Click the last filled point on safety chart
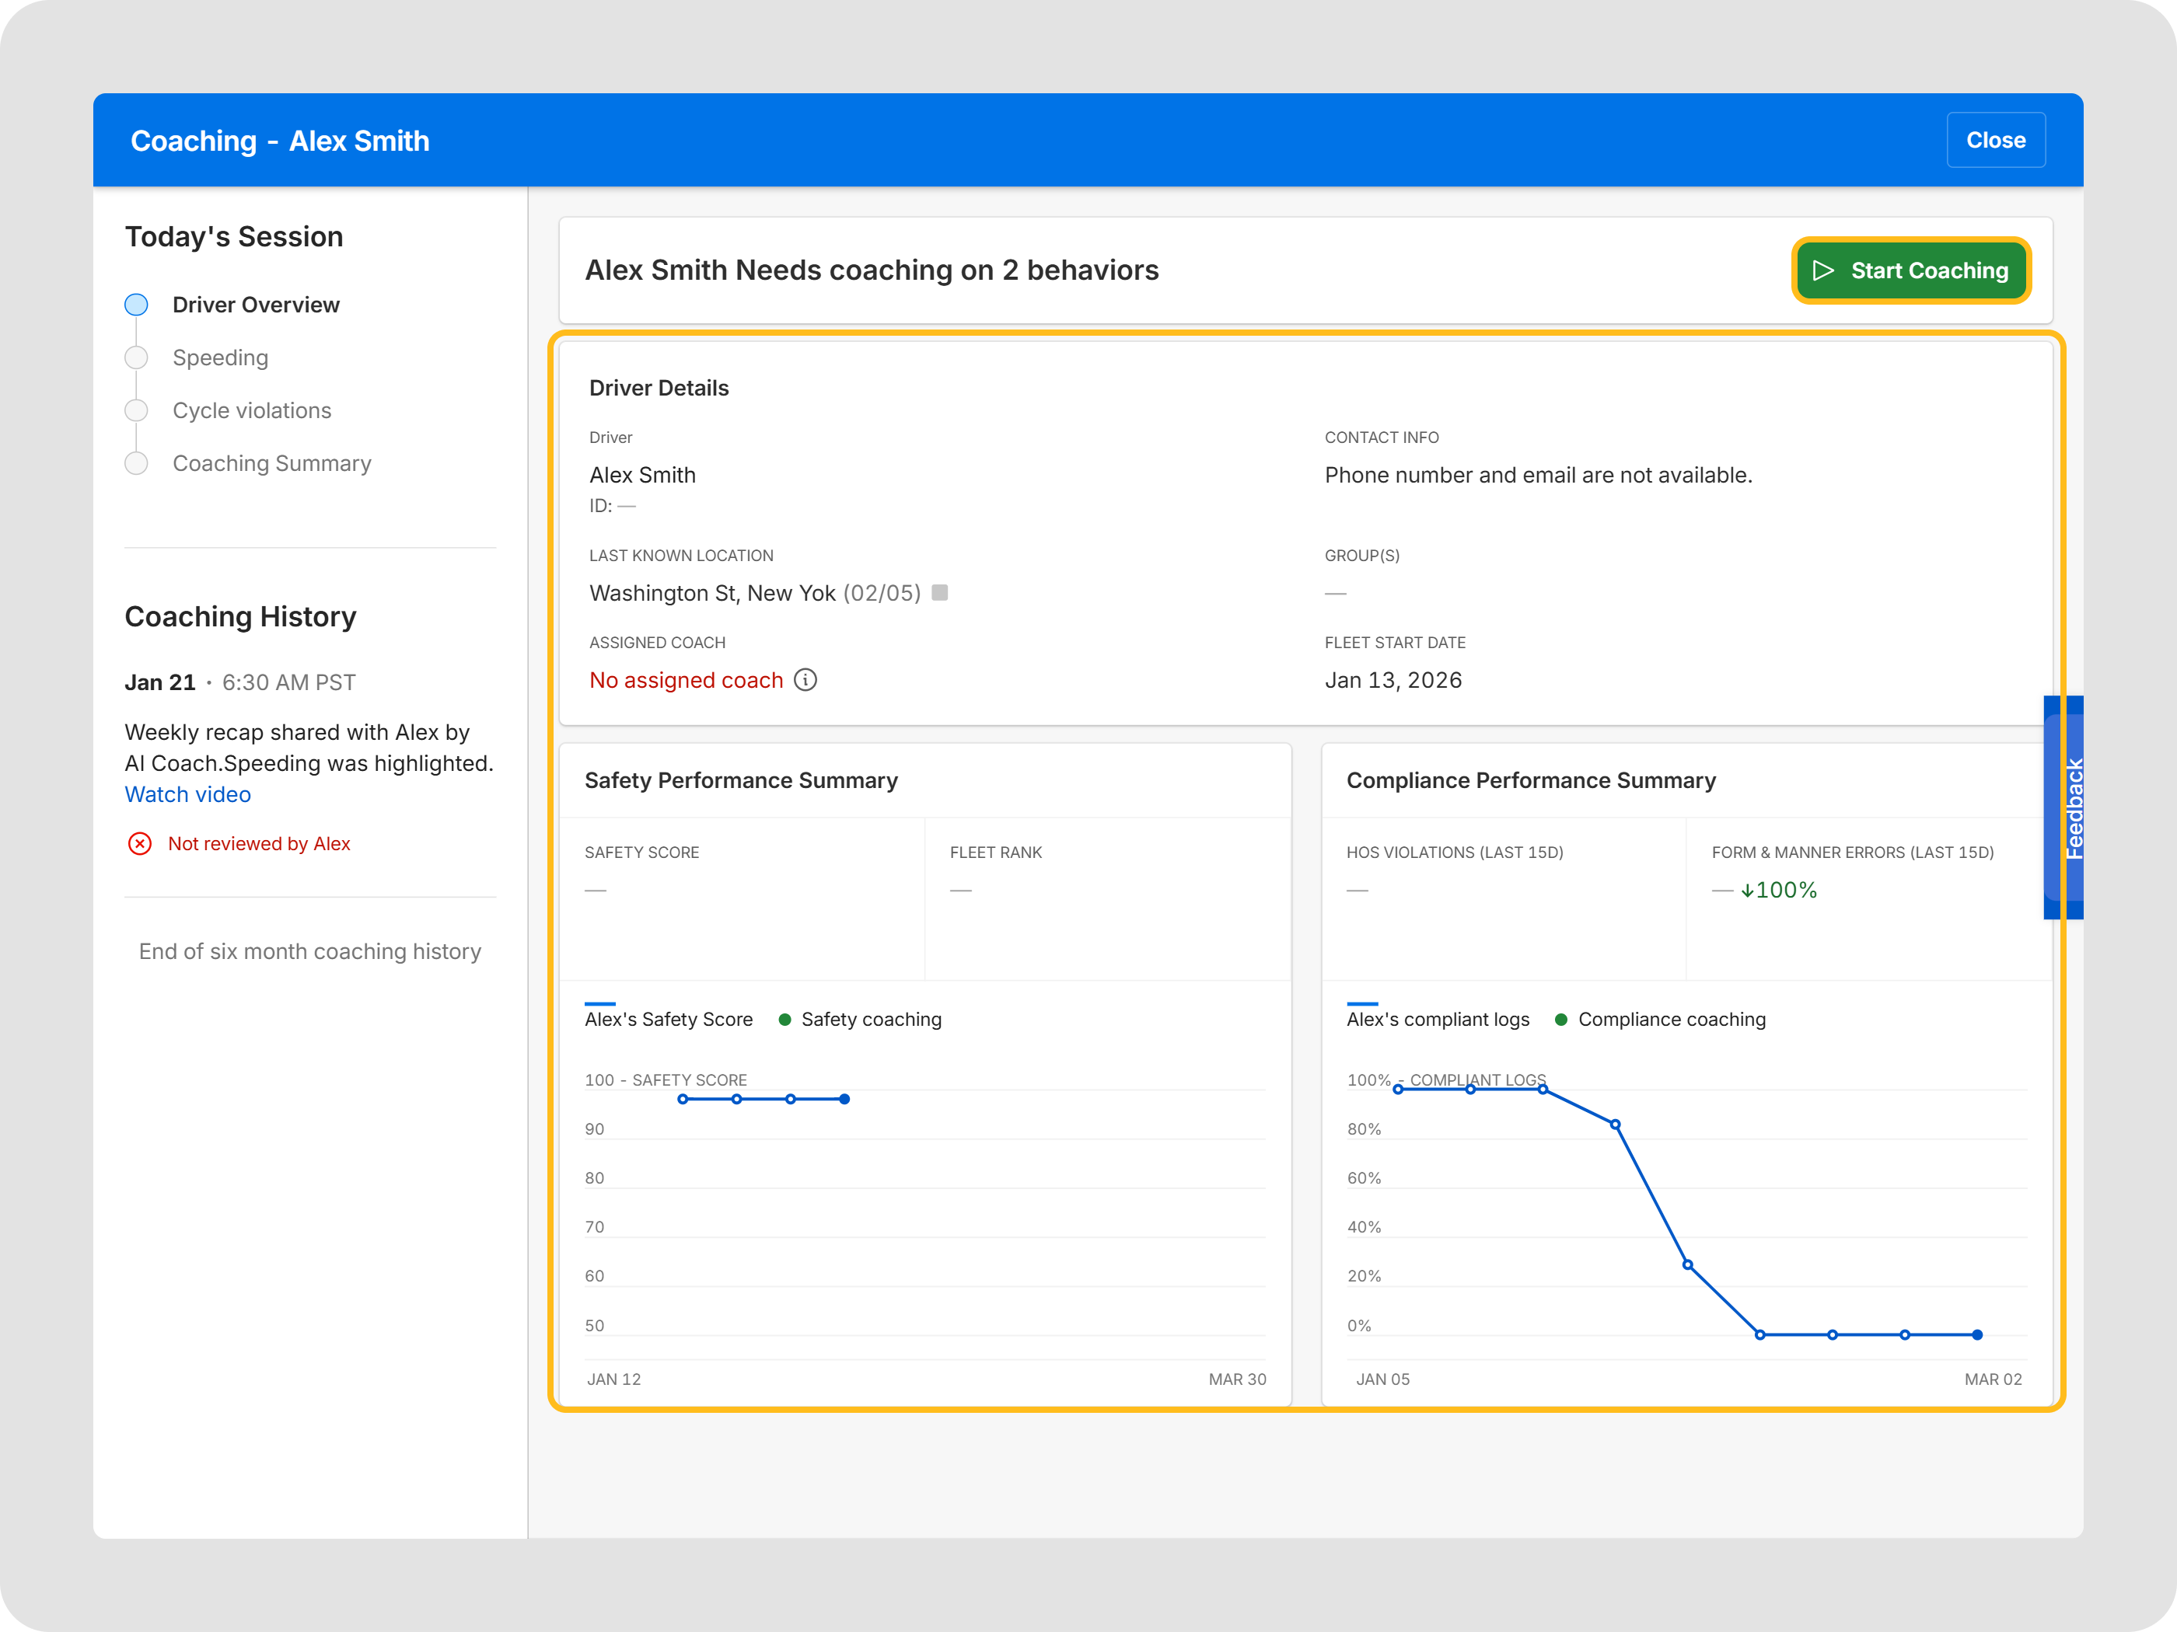This screenshot has height=1632, width=2177. pyautogui.click(x=844, y=1099)
